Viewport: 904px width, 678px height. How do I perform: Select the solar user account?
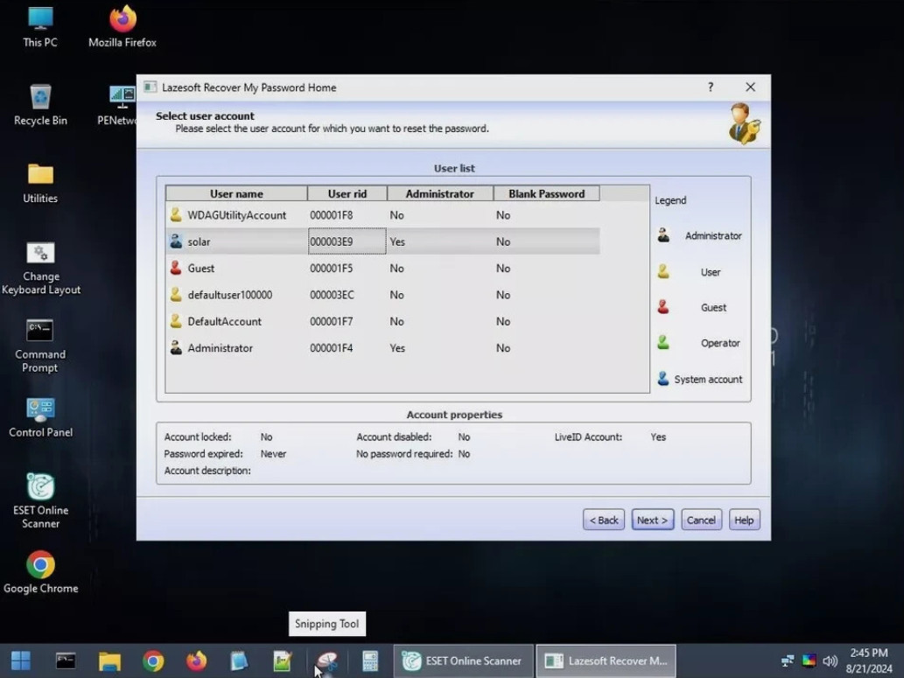(382, 241)
